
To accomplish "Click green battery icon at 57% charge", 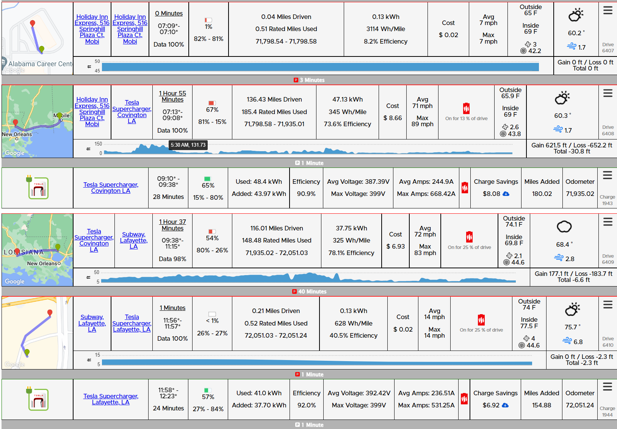I will pos(208,390).
